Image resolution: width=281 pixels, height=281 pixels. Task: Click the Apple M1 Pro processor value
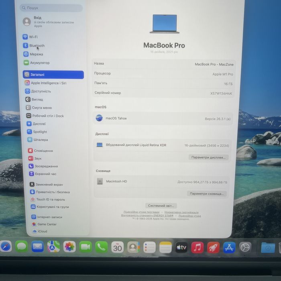[222, 74]
